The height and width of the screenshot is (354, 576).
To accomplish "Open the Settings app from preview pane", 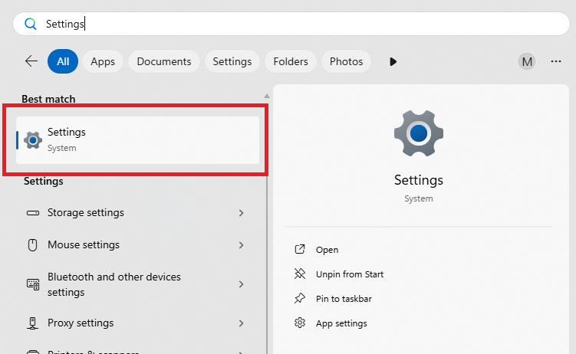I will 327,250.
